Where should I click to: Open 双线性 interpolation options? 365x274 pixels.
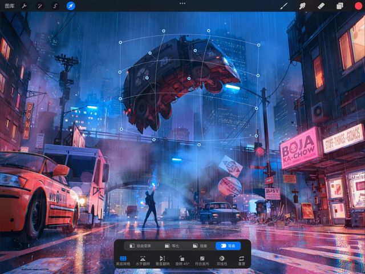click(222, 260)
